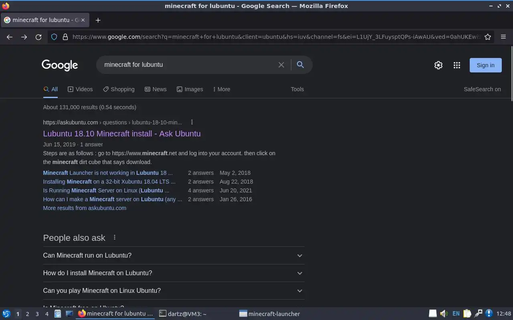Expand Can Minecraft run on Lubuntu?
Screen dimensions: 513x320
click(x=174, y=256)
